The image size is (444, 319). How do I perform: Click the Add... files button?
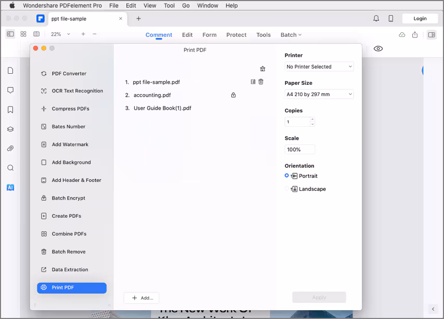click(141, 298)
